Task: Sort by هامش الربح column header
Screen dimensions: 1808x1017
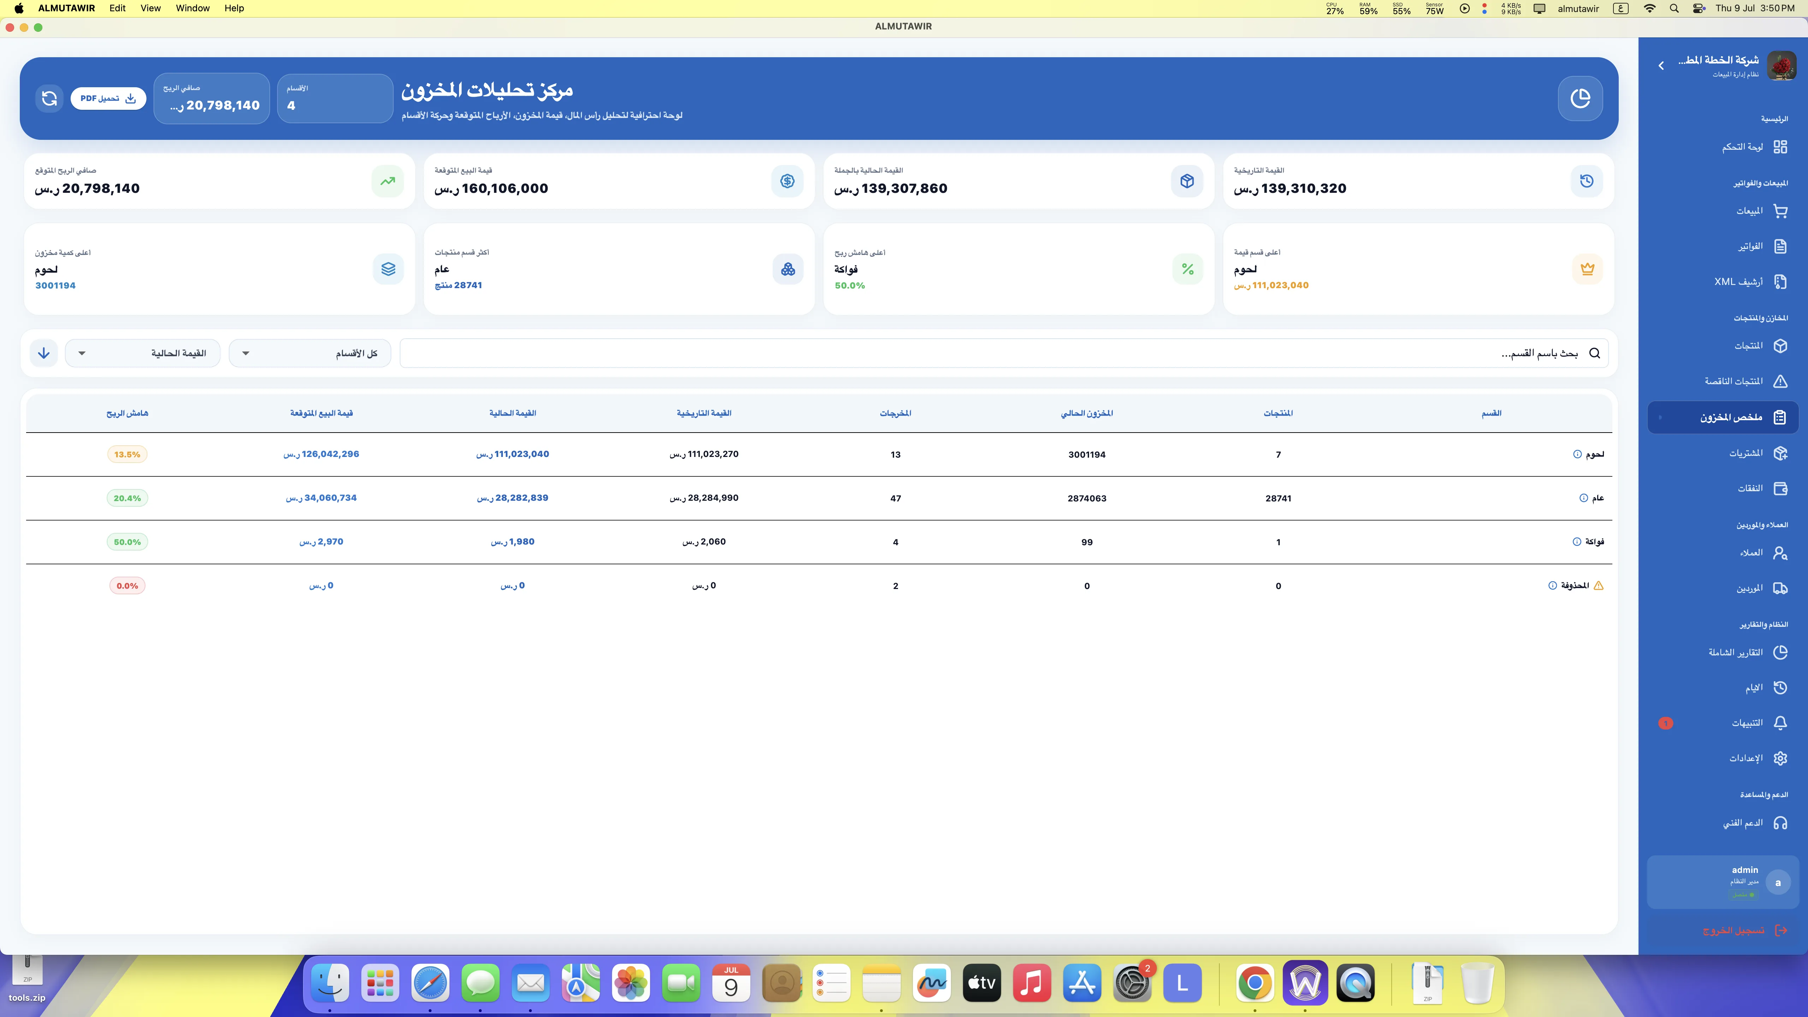Action: (x=127, y=414)
